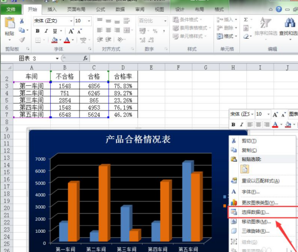This screenshot has height=252, width=298.
Task: Click the wrap text icon
Action: pos(126,20)
